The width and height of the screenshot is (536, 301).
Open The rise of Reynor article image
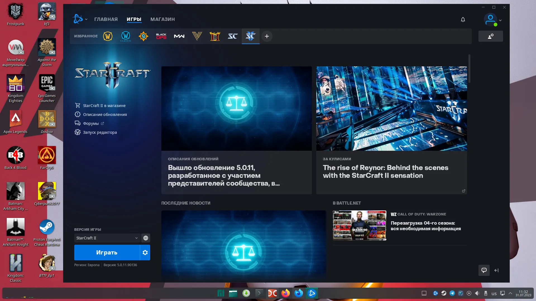point(392,109)
